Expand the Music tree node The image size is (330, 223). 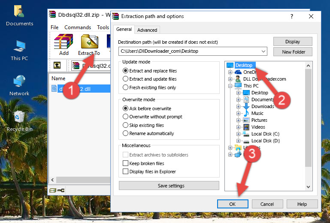pyautogui.click(x=238, y=113)
